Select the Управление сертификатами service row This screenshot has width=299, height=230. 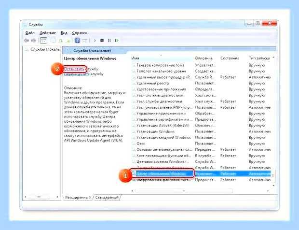(x=201, y=119)
